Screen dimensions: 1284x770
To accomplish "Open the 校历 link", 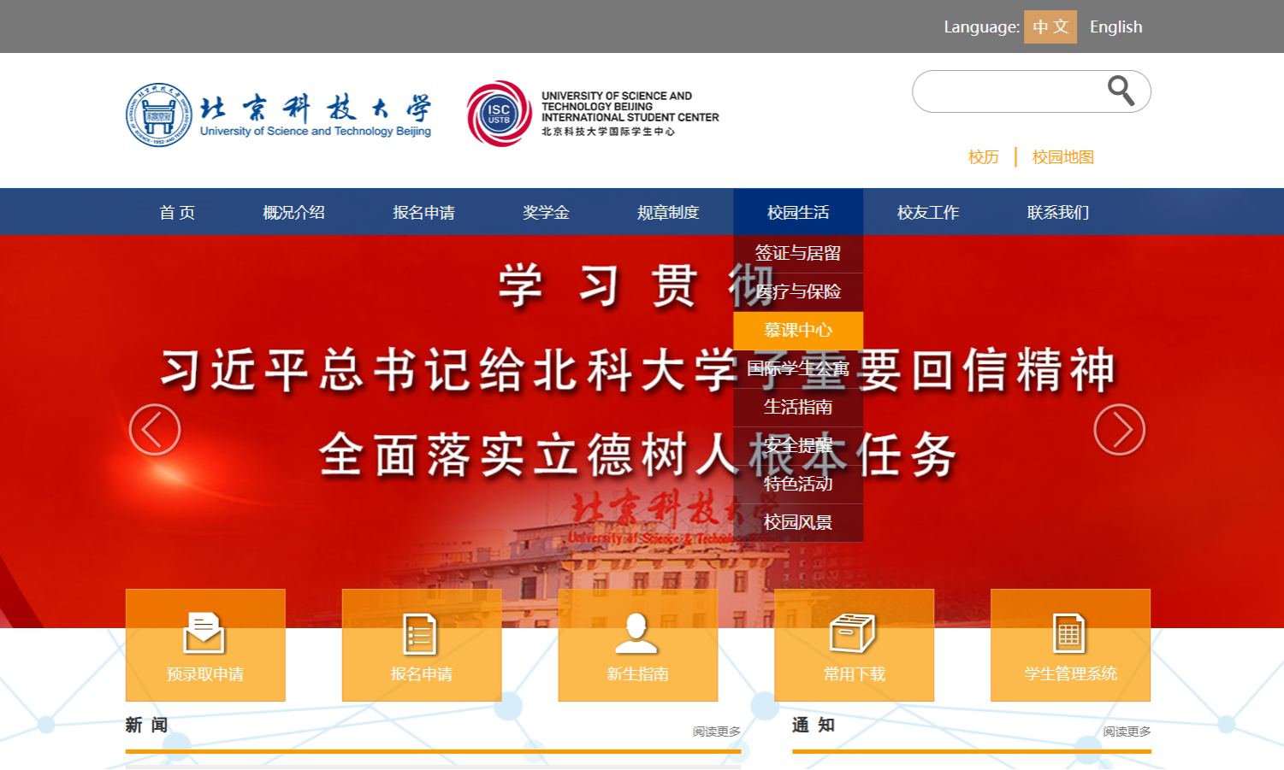I will (x=983, y=157).
